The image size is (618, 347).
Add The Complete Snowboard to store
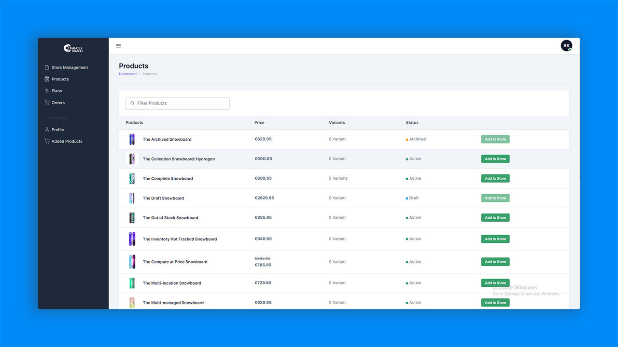pos(495,178)
